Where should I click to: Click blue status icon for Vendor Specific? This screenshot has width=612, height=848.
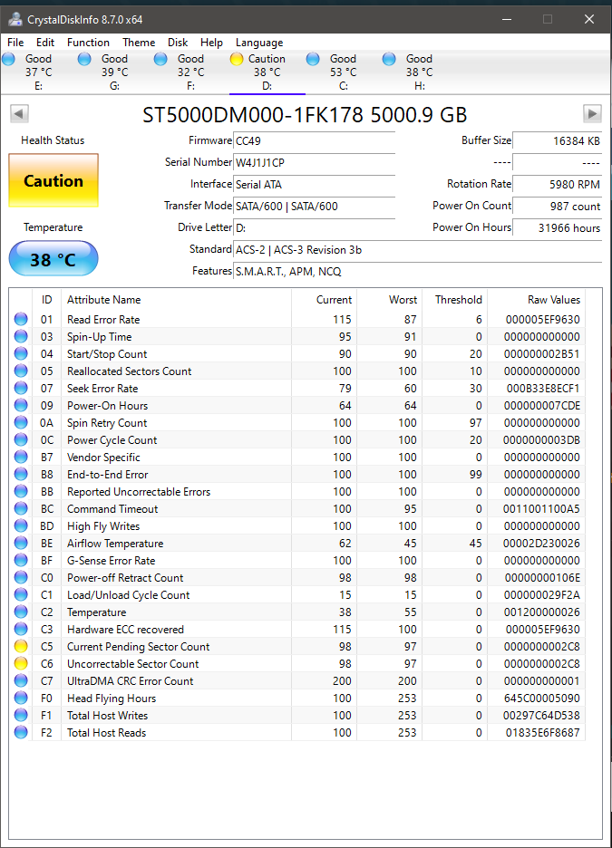point(21,457)
